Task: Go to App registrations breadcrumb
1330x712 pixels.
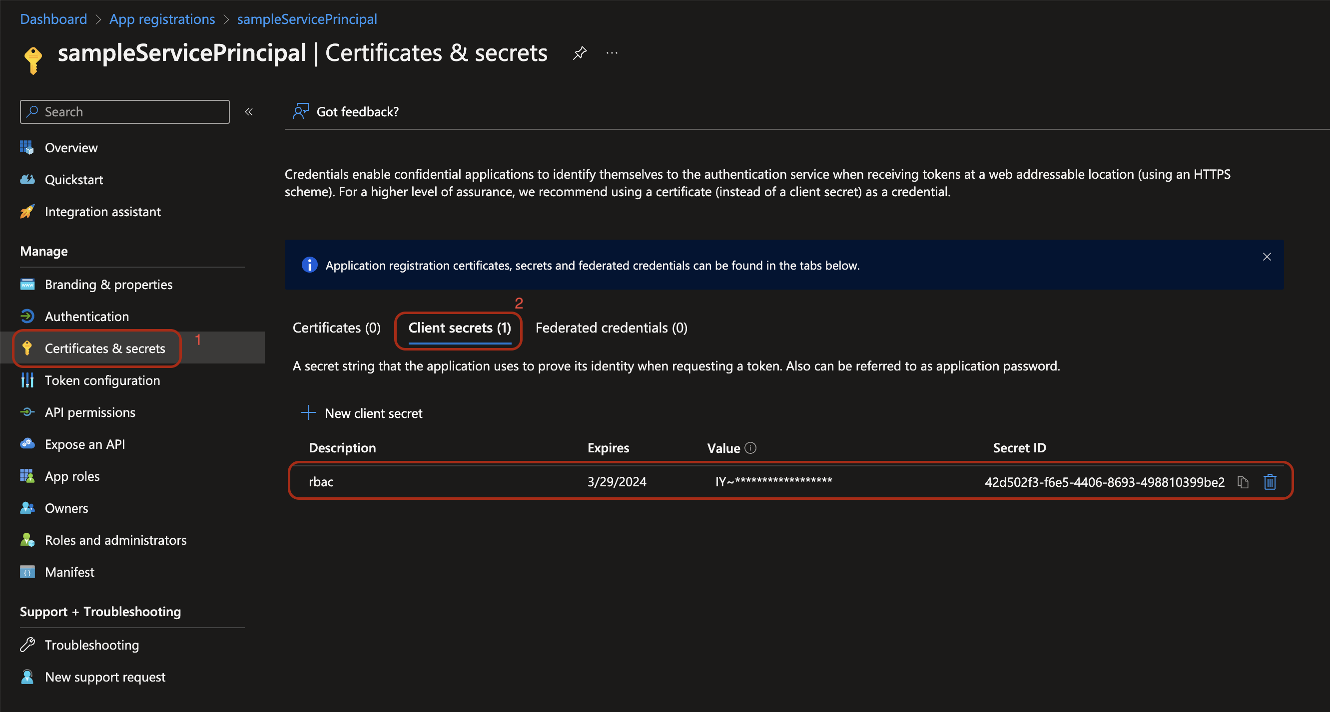Action: click(x=162, y=19)
